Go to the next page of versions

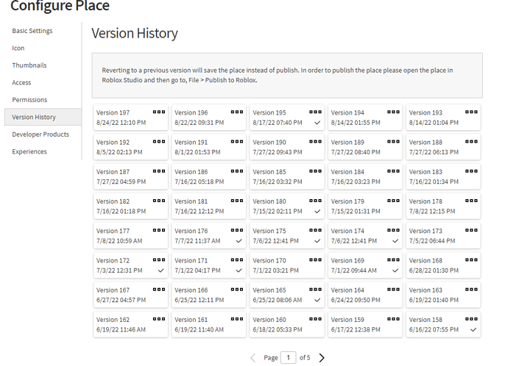322,358
